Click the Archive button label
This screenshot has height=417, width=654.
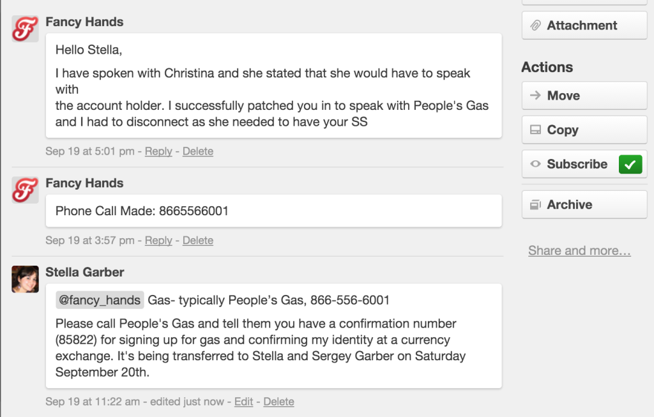point(569,204)
